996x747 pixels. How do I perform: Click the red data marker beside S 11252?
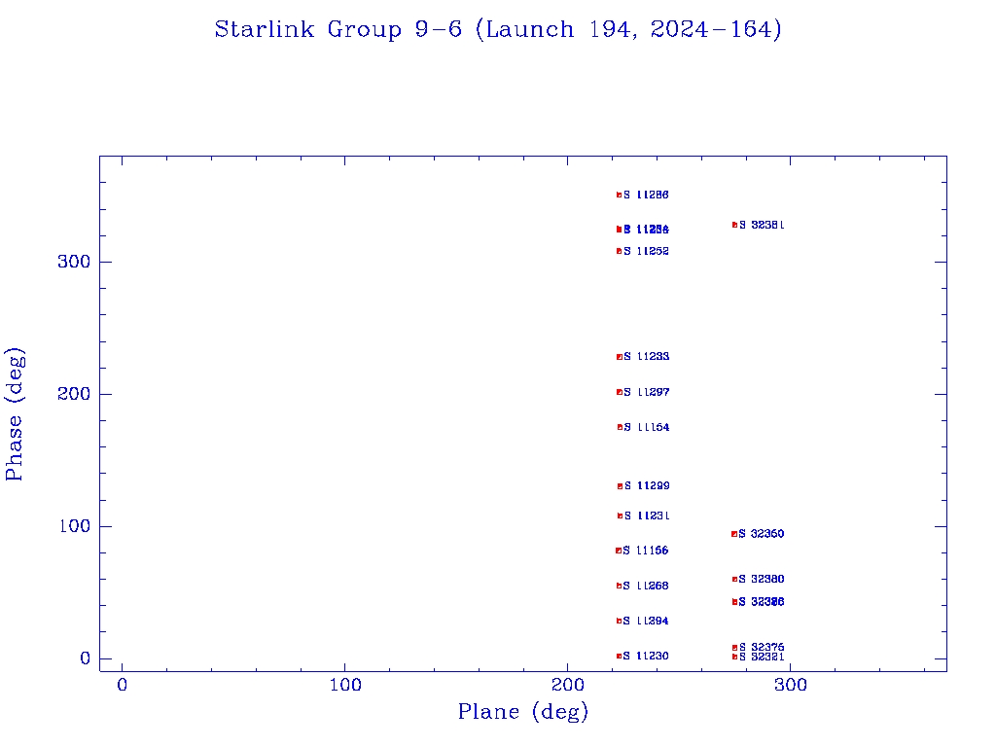[620, 252]
